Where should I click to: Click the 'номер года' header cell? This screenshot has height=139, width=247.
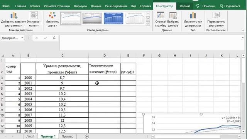[13, 69]
